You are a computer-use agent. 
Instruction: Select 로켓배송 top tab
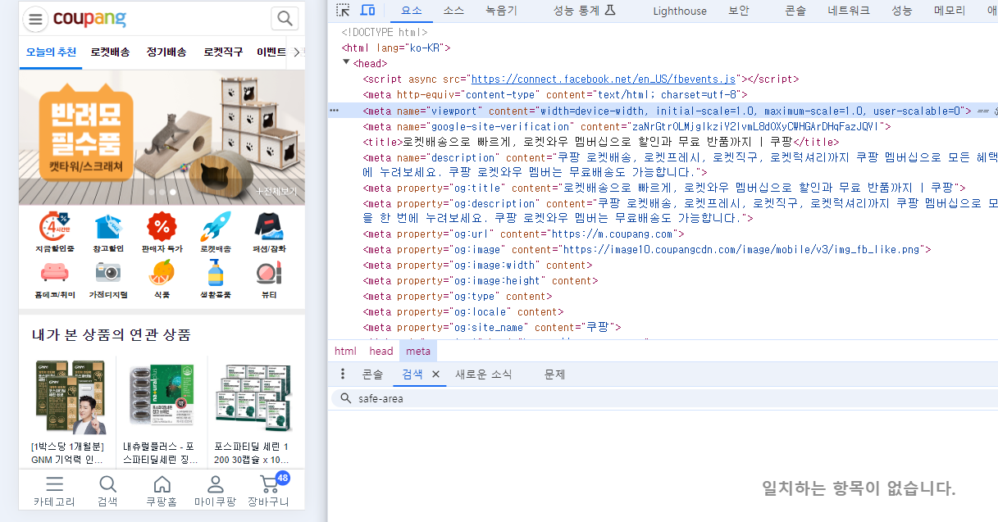110,52
